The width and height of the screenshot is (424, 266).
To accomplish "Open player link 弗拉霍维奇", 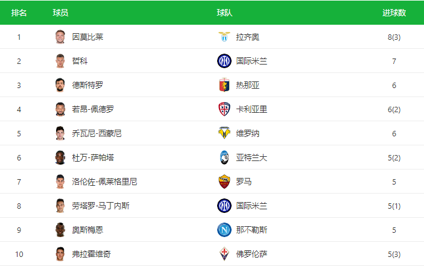I will (92, 254).
